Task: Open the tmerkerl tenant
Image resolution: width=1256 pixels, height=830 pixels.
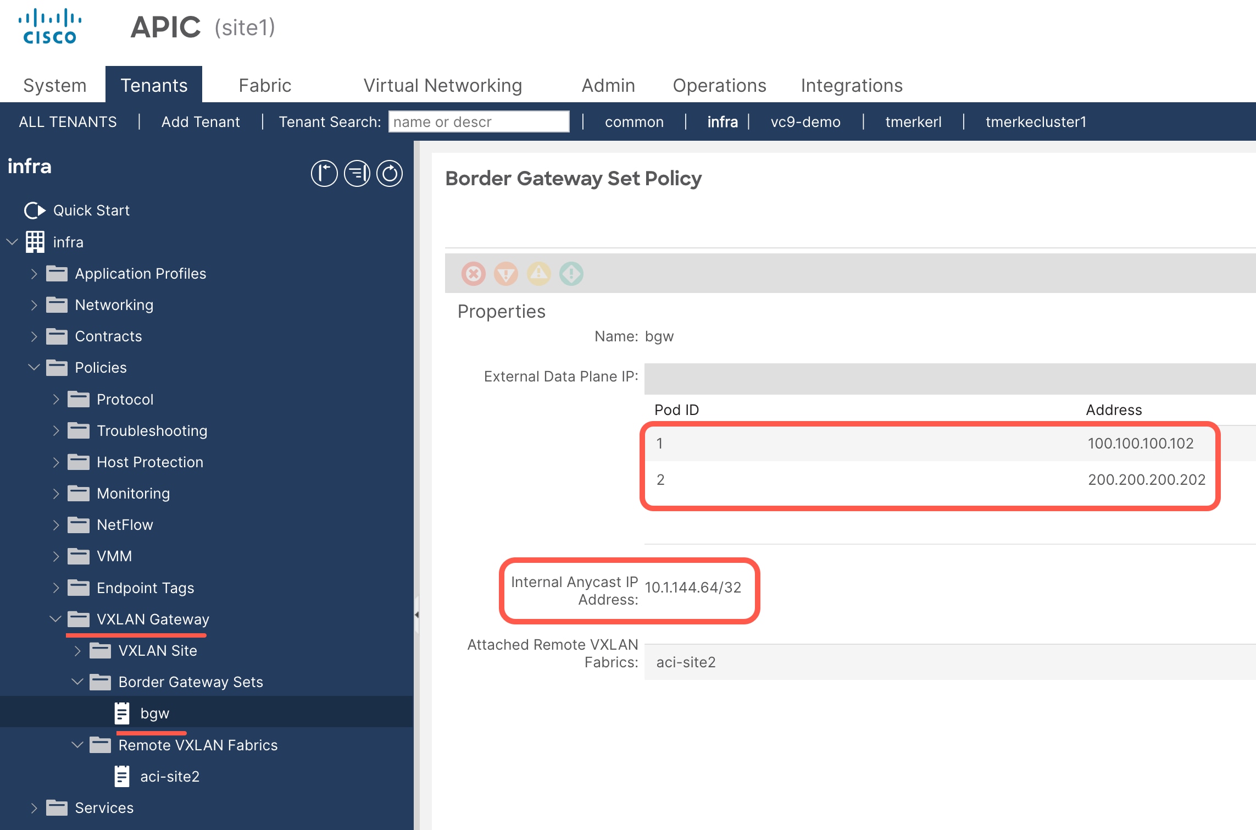Action: pyautogui.click(x=913, y=121)
